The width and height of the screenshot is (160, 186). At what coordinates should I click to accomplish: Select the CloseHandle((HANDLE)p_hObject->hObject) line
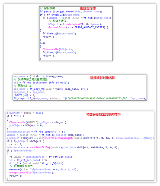[38, 122]
